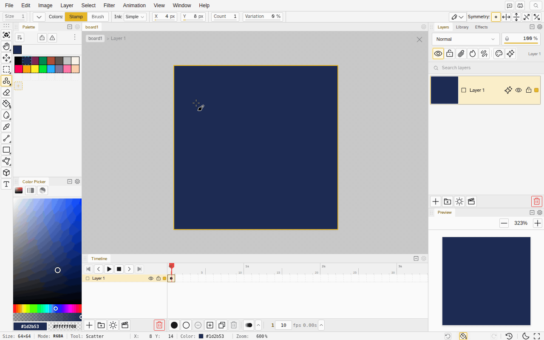Set Colors mode to Stamp
Image resolution: width=544 pixels, height=340 pixels.
coord(76,17)
